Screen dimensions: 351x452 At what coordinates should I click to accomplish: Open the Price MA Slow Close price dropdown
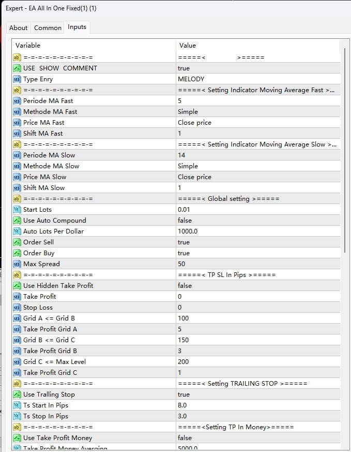(194, 177)
